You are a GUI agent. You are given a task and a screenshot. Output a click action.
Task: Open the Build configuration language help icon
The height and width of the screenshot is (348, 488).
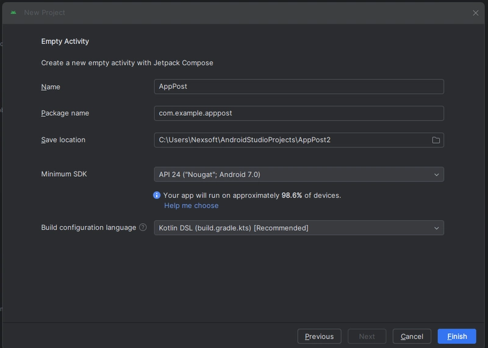pyautogui.click(x=143, y=227)
